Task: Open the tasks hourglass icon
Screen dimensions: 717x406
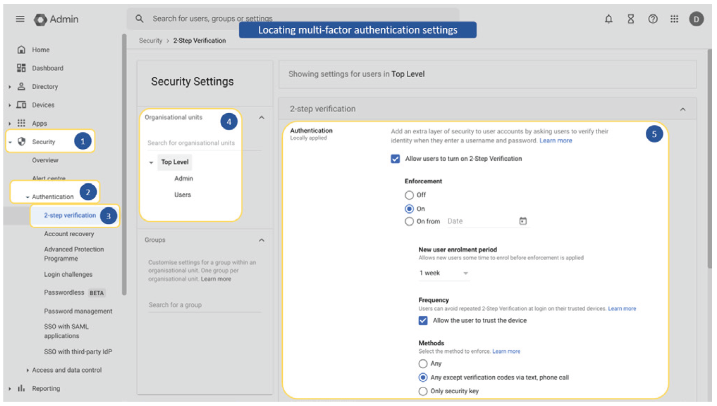Action: tap(631, 19)
